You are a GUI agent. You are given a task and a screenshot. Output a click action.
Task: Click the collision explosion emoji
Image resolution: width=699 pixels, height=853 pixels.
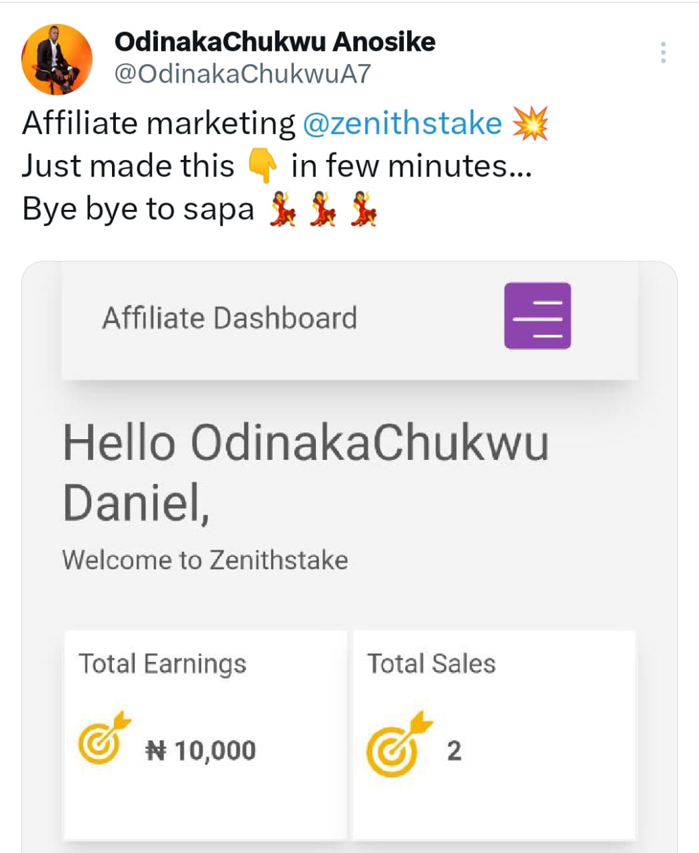click(x=530, y=124)
